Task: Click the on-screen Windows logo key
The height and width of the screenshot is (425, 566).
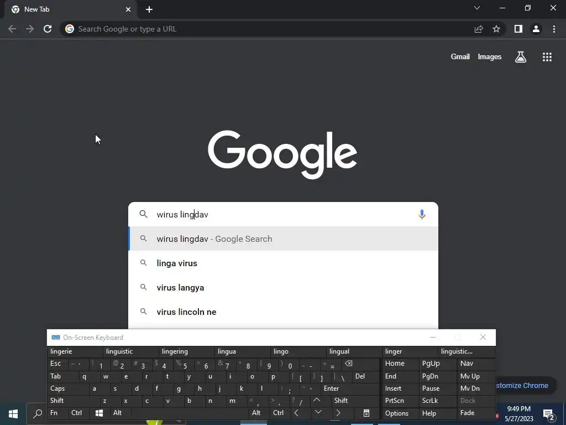Action: [x=99, y=413]
